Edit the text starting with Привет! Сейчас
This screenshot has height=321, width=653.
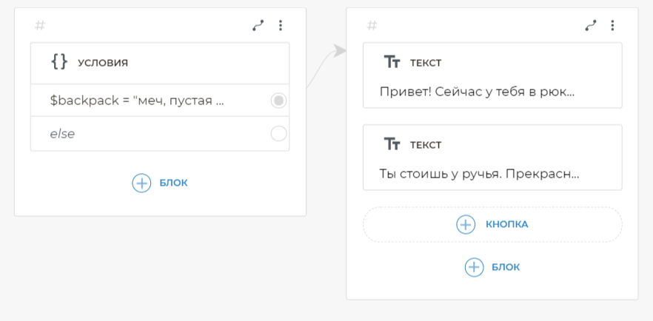coord(477,92)
